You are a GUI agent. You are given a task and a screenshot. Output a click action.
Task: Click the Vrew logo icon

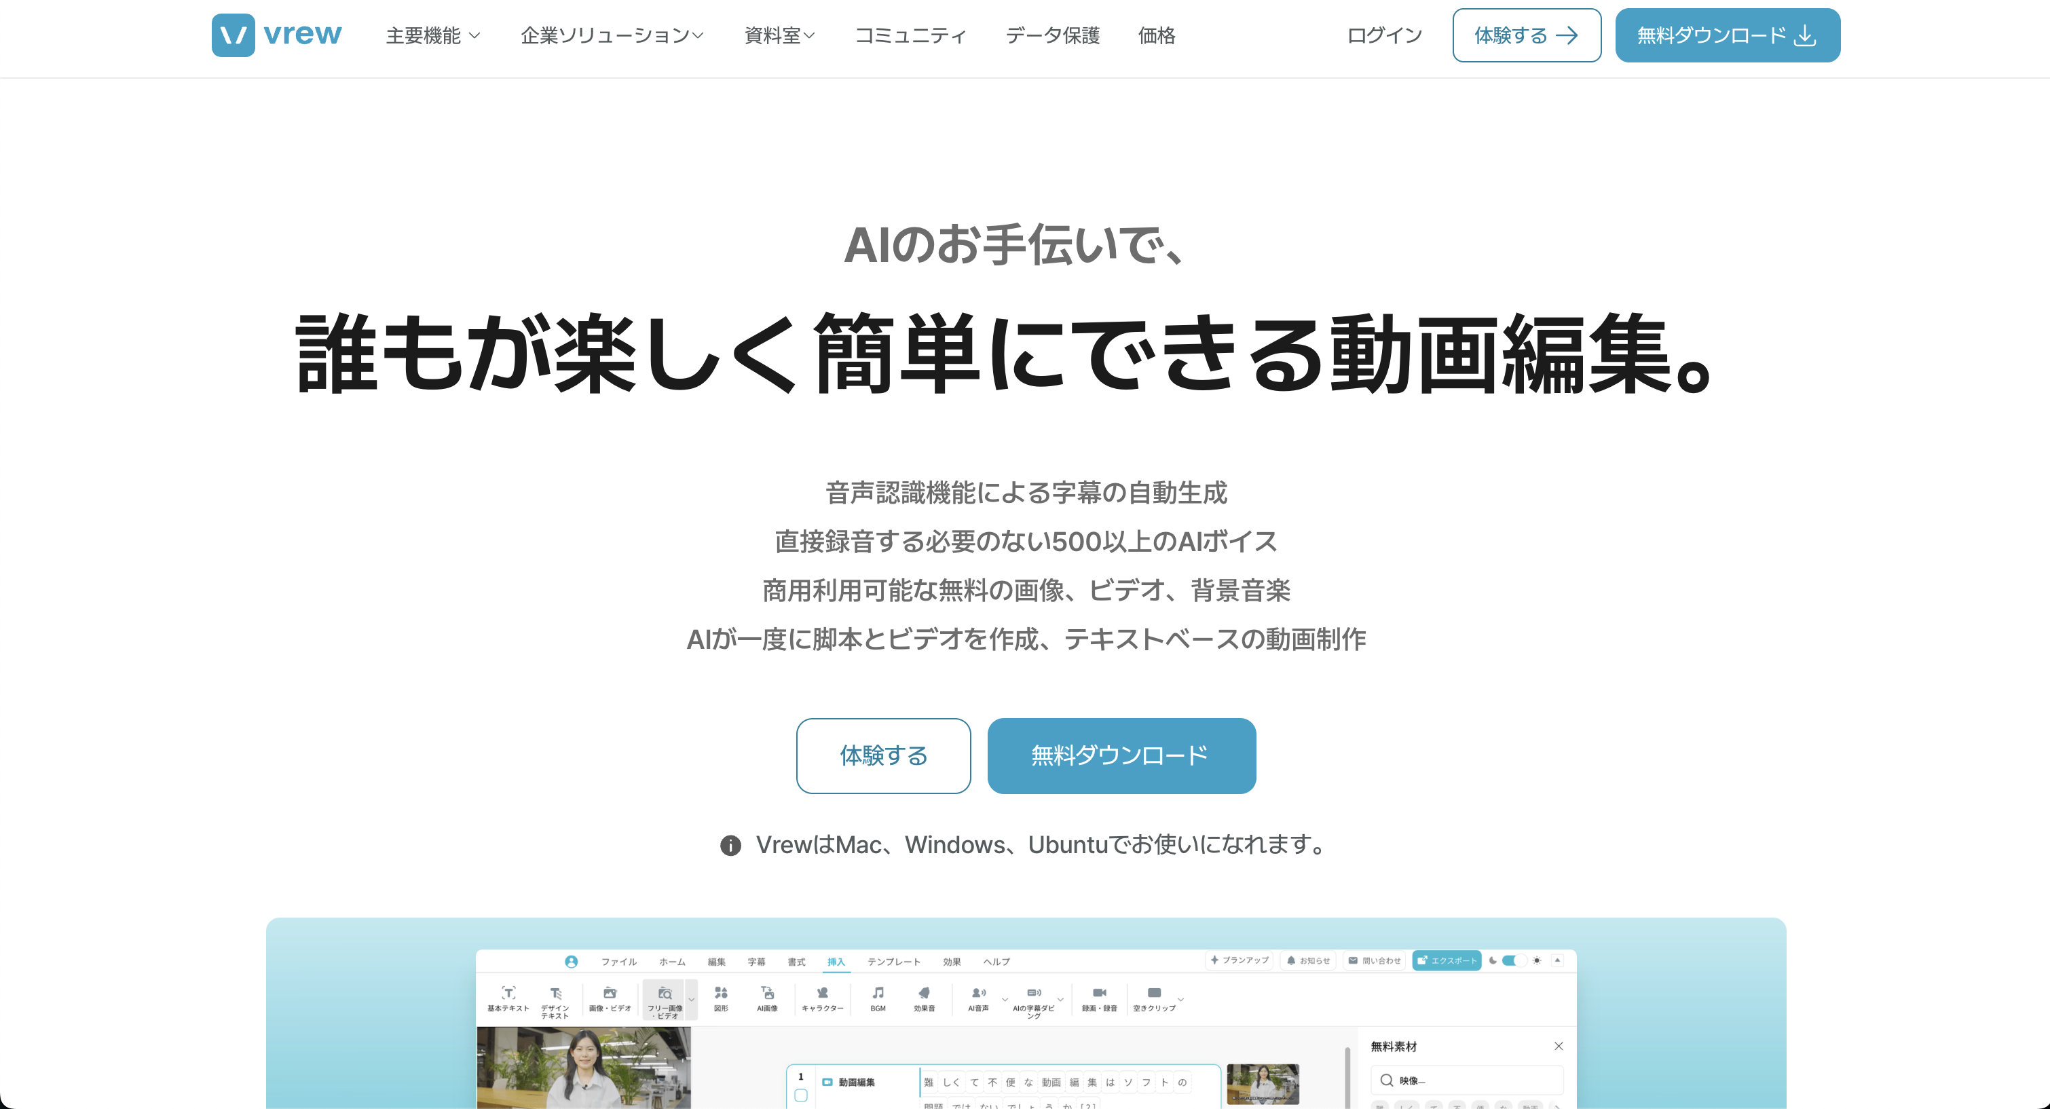coord(234,35)
